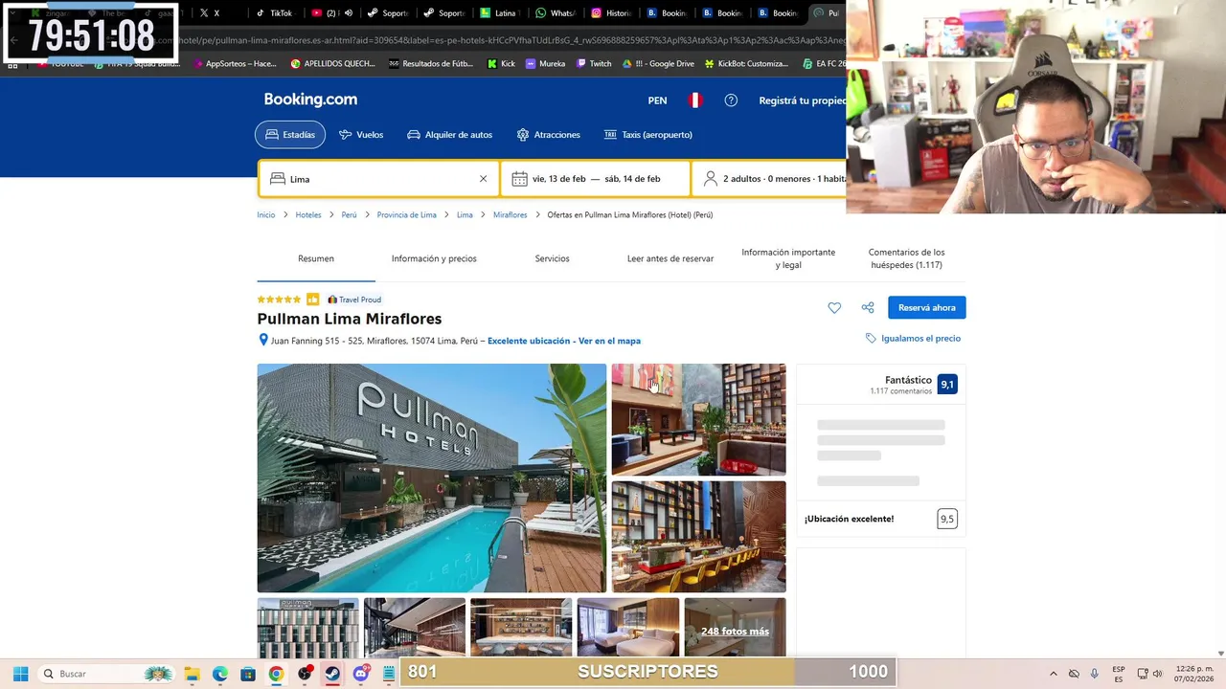The image size is (1226, 689).
Task: Open the Twitch bookmark
Action: pyautogui.click(x=594, y=63)
